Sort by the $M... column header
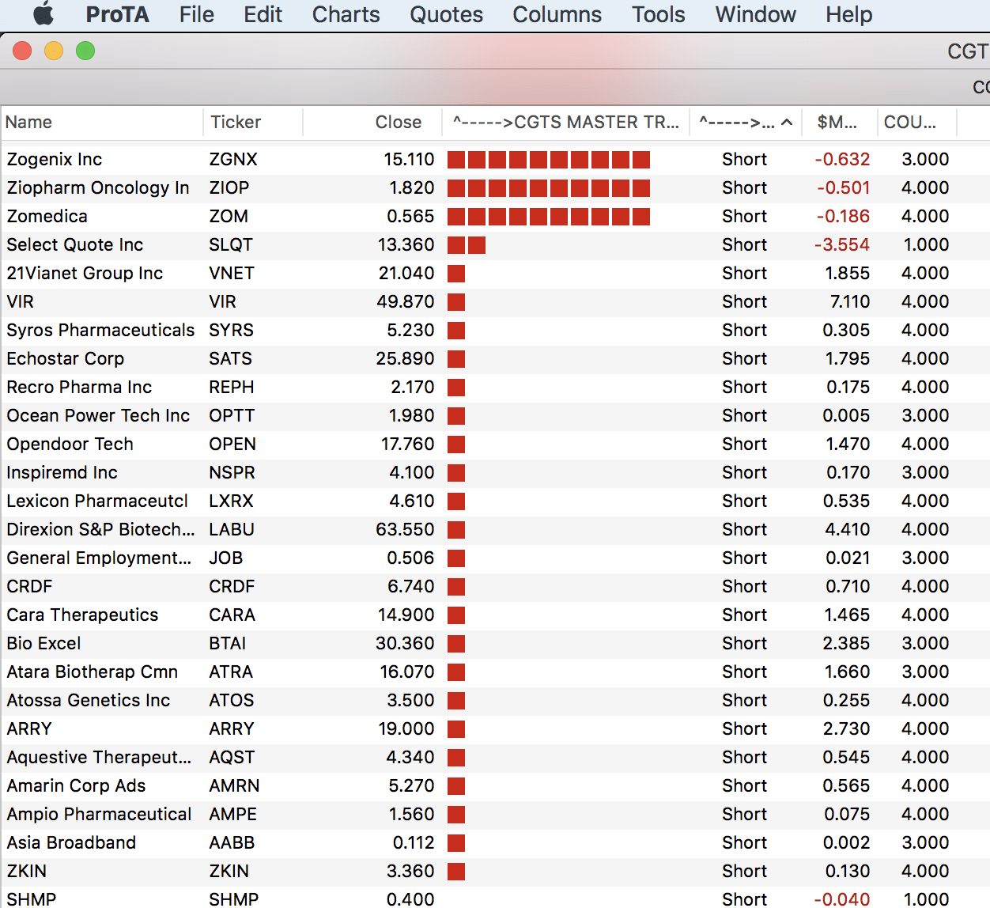The height and width of the screenshot is (908, 990). pos(839,122)
